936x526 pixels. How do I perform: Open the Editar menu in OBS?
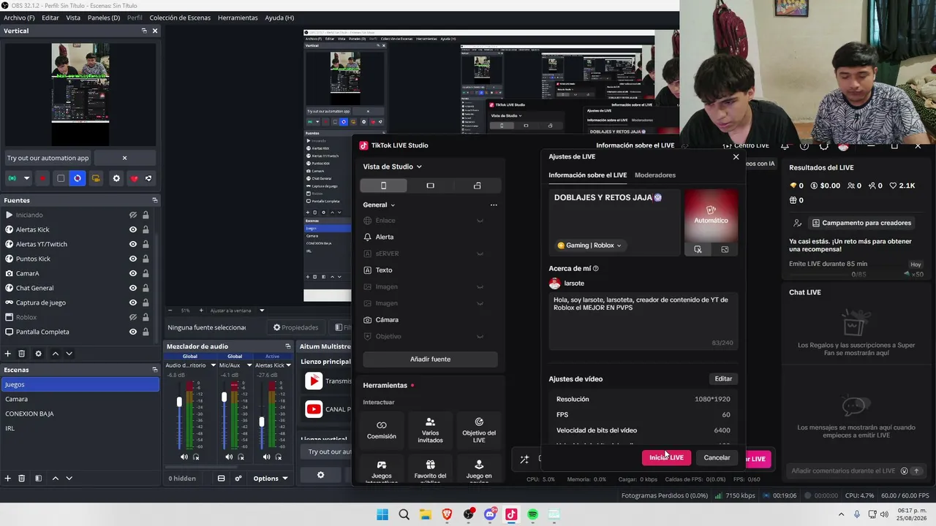point(50,18)
